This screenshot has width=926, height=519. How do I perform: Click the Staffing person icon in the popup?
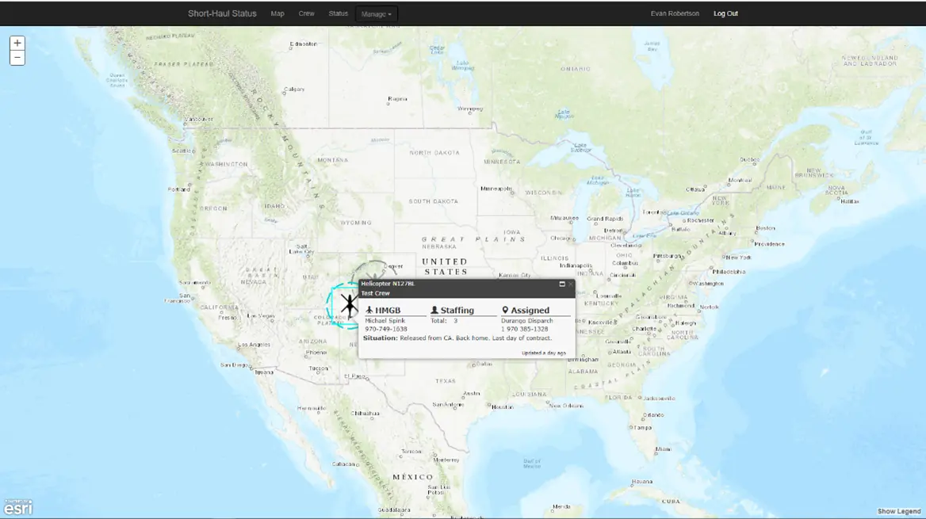(434, 310)
